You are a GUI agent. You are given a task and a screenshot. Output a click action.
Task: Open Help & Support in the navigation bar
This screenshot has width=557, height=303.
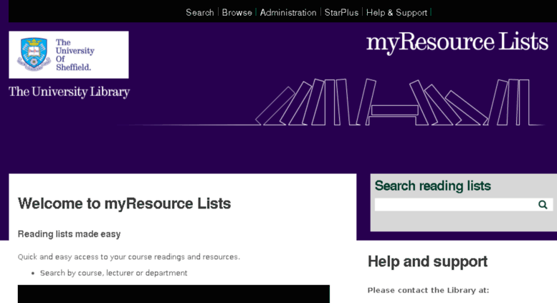[396, 12]
